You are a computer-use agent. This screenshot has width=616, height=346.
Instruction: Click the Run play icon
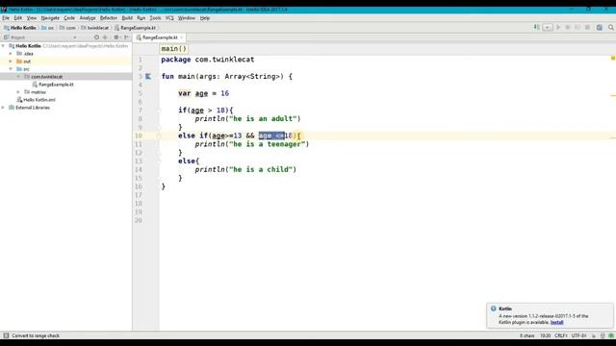(x=558, y=28)
